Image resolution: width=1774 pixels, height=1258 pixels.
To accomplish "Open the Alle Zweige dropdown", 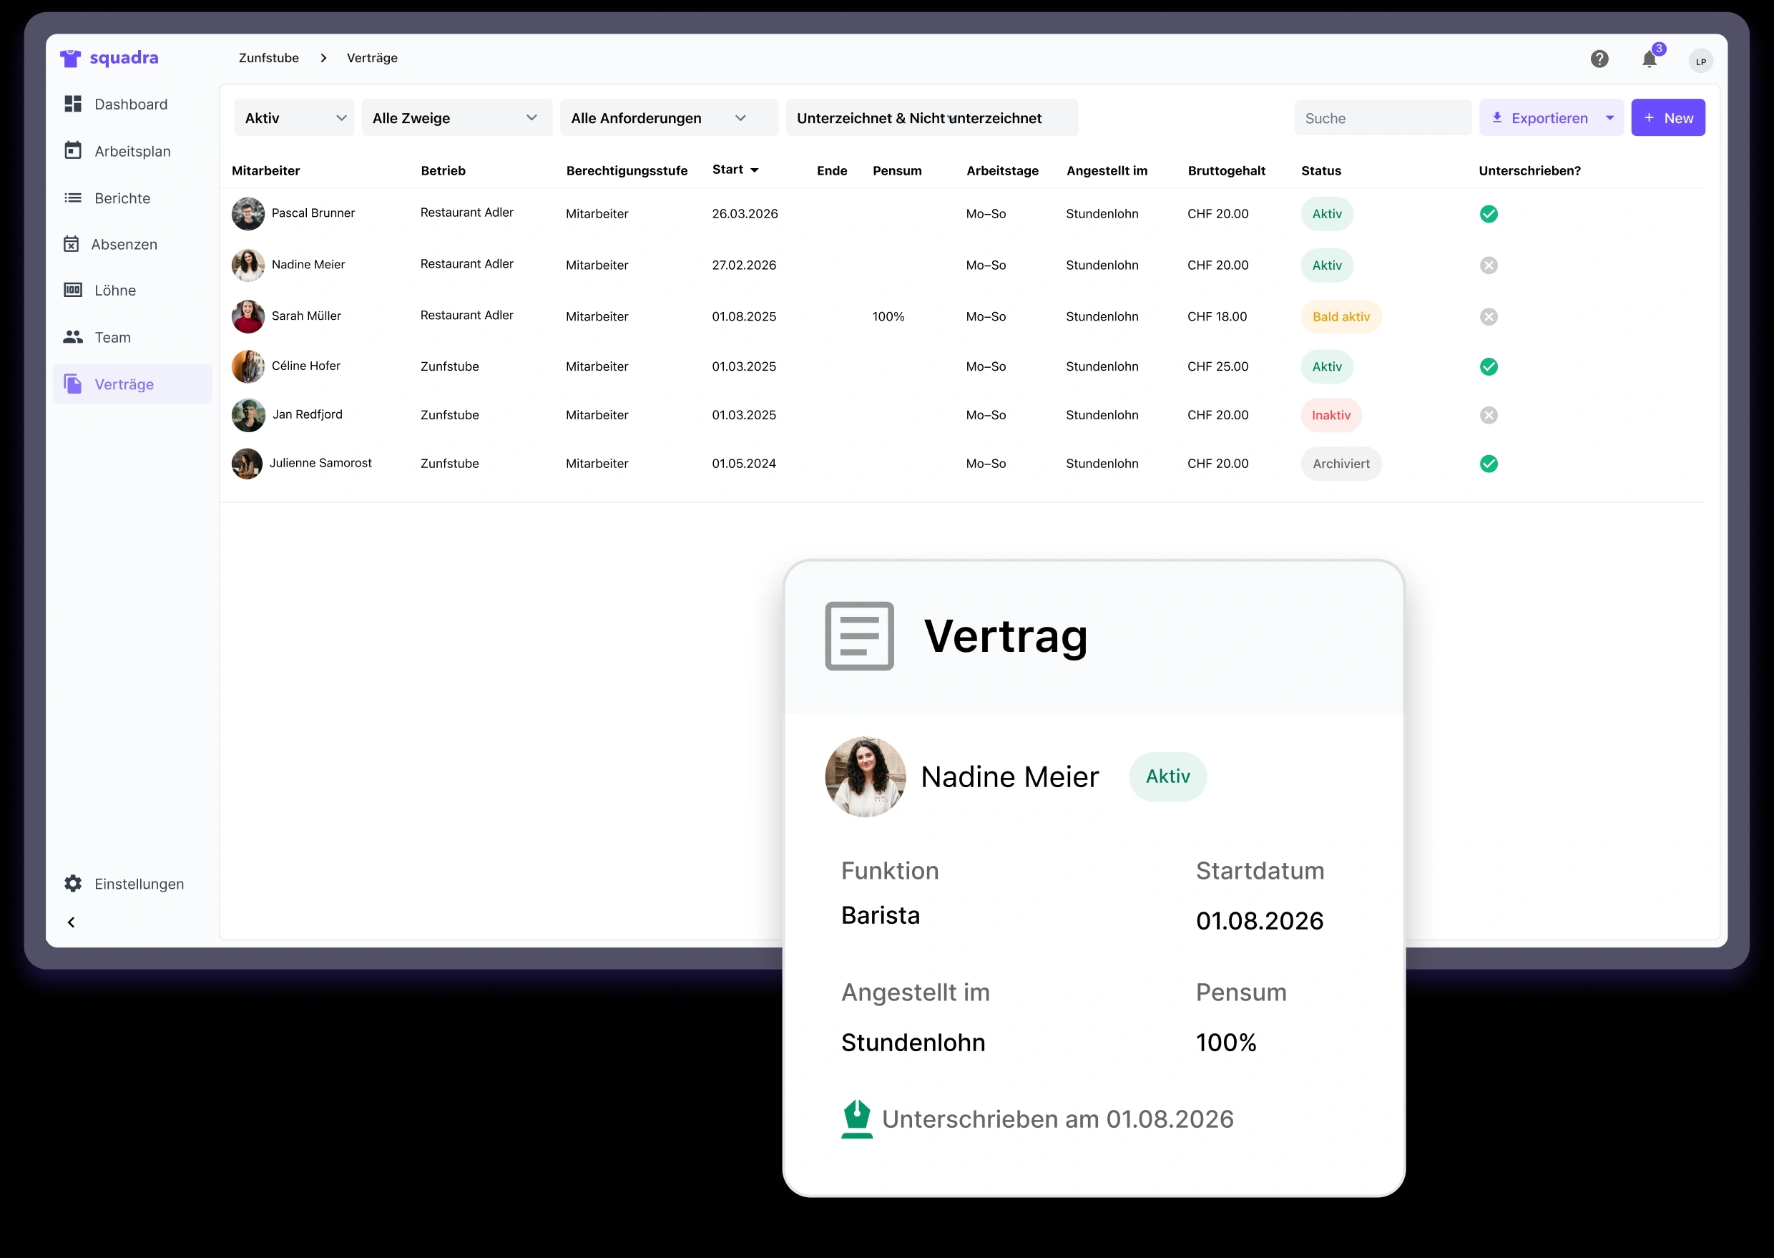I will click(x=456, y=118).
